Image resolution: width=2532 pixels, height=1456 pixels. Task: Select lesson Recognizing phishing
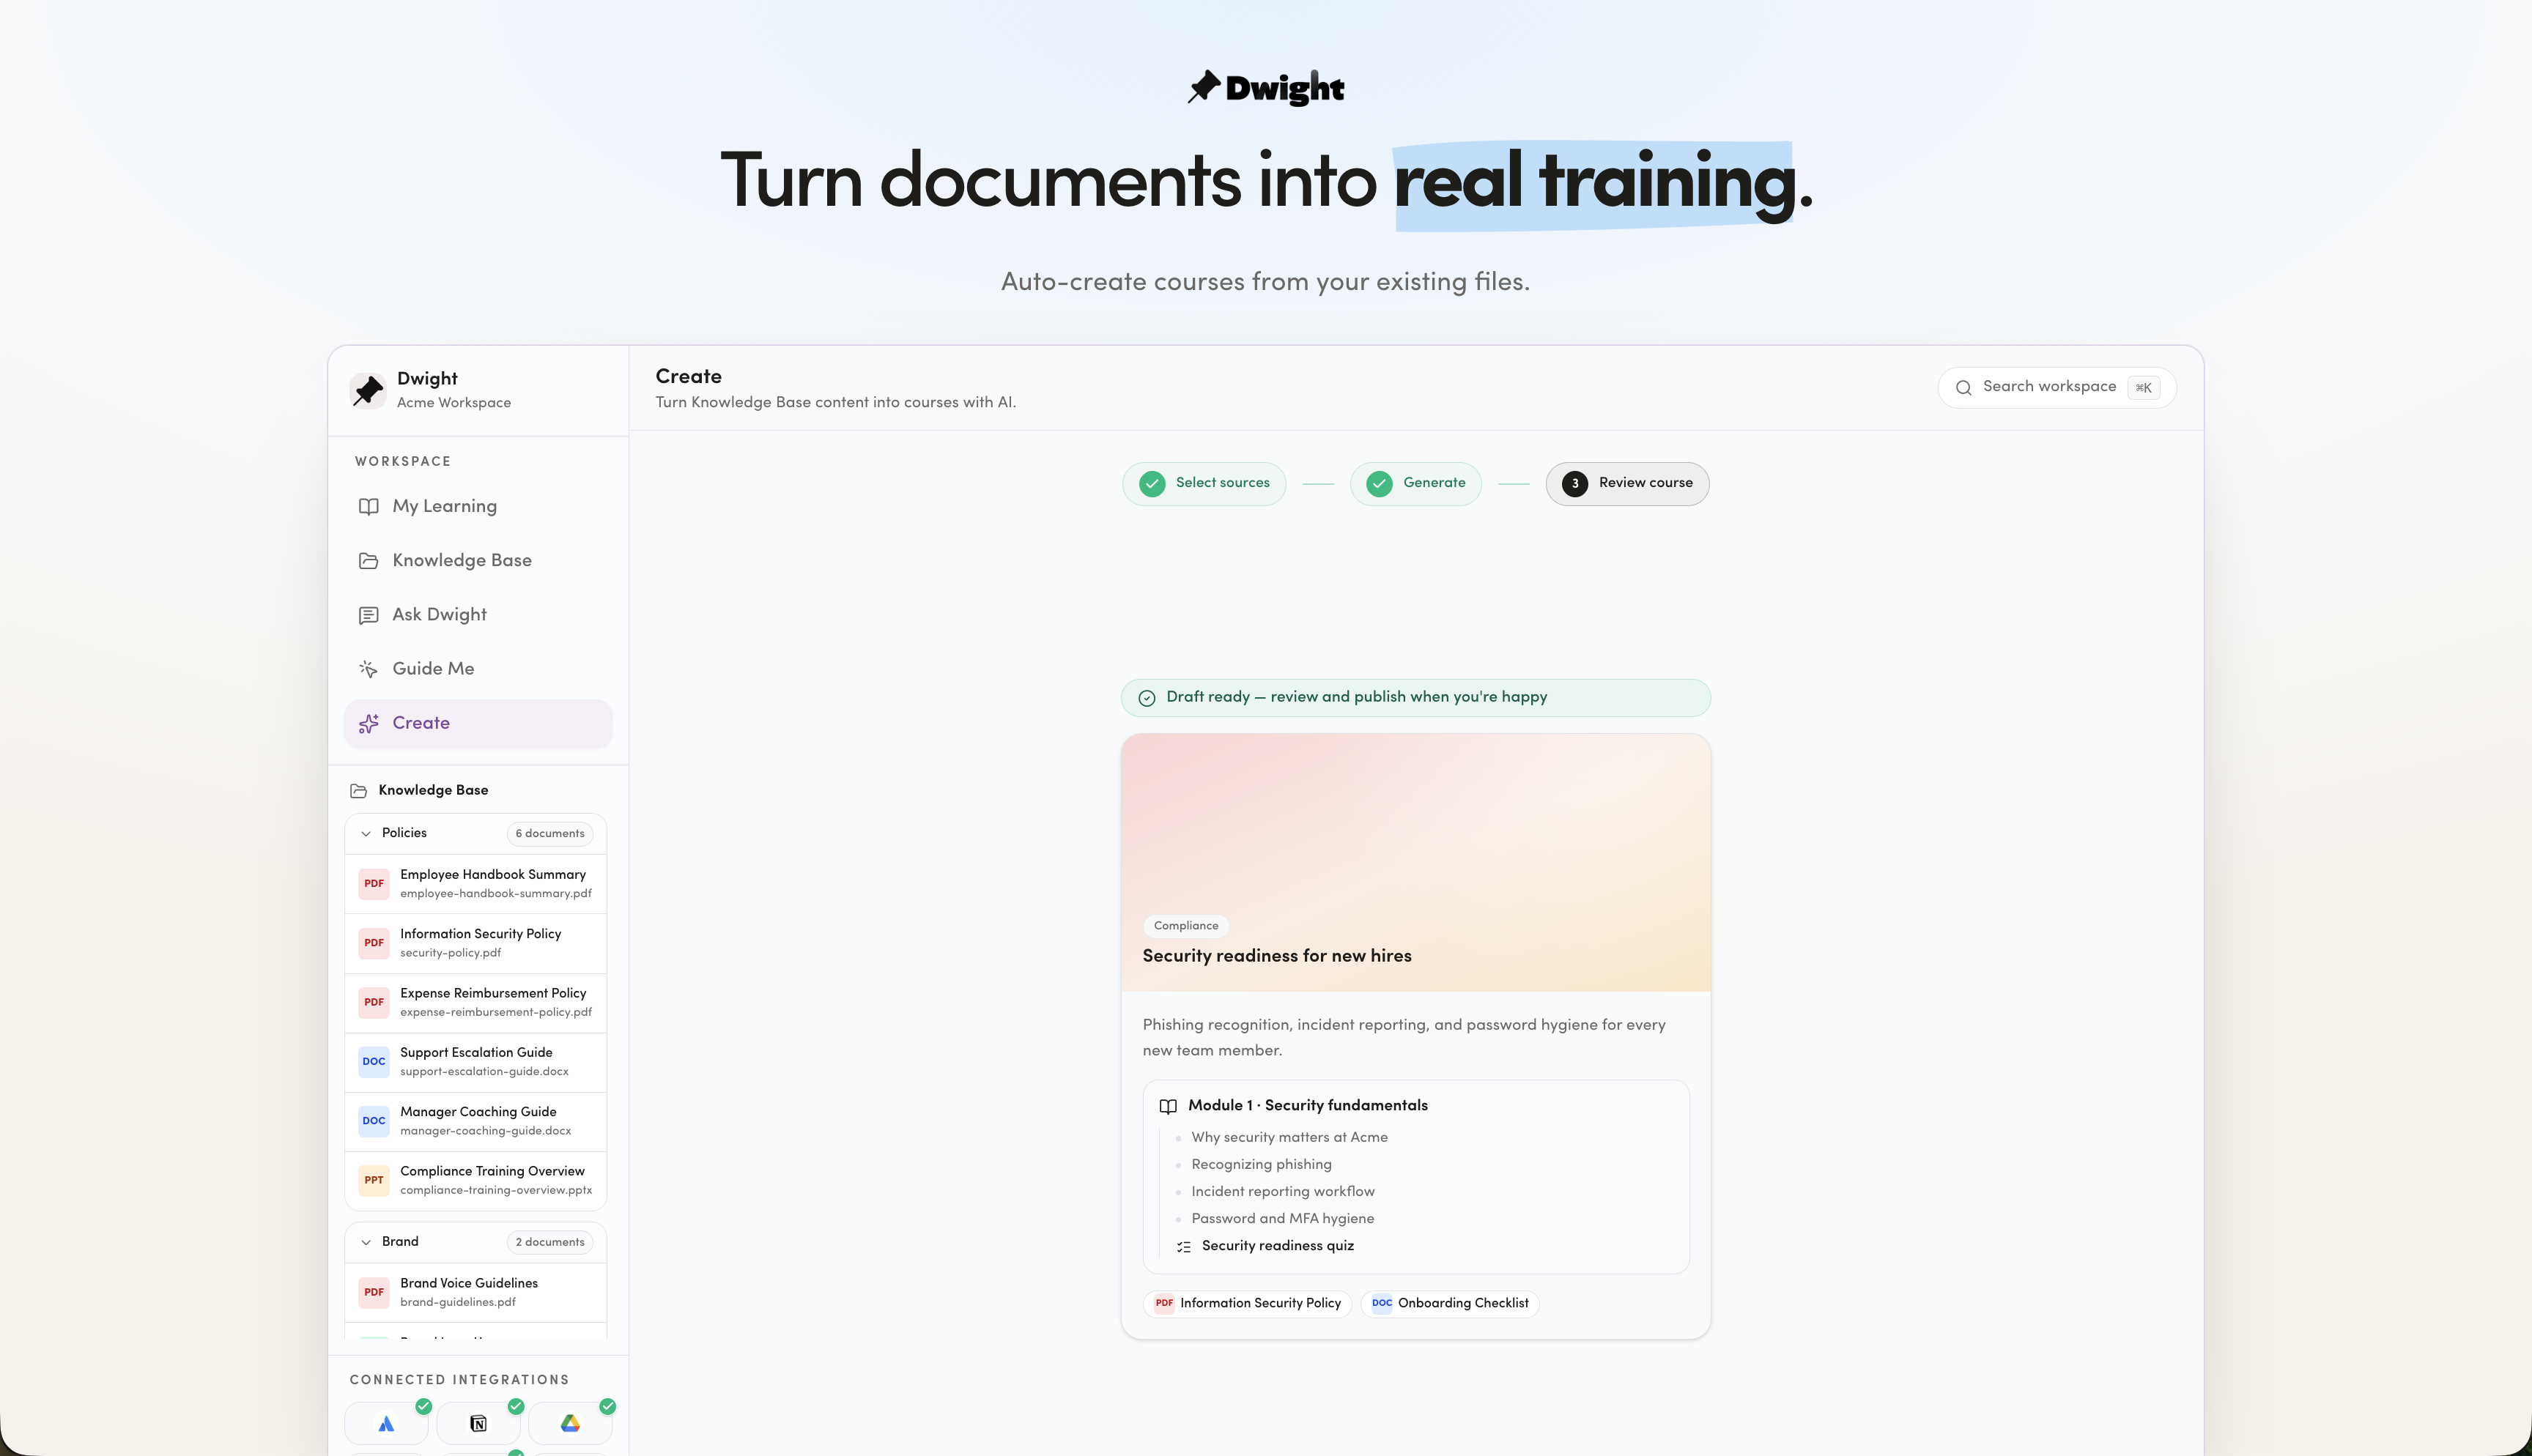1261,1165
